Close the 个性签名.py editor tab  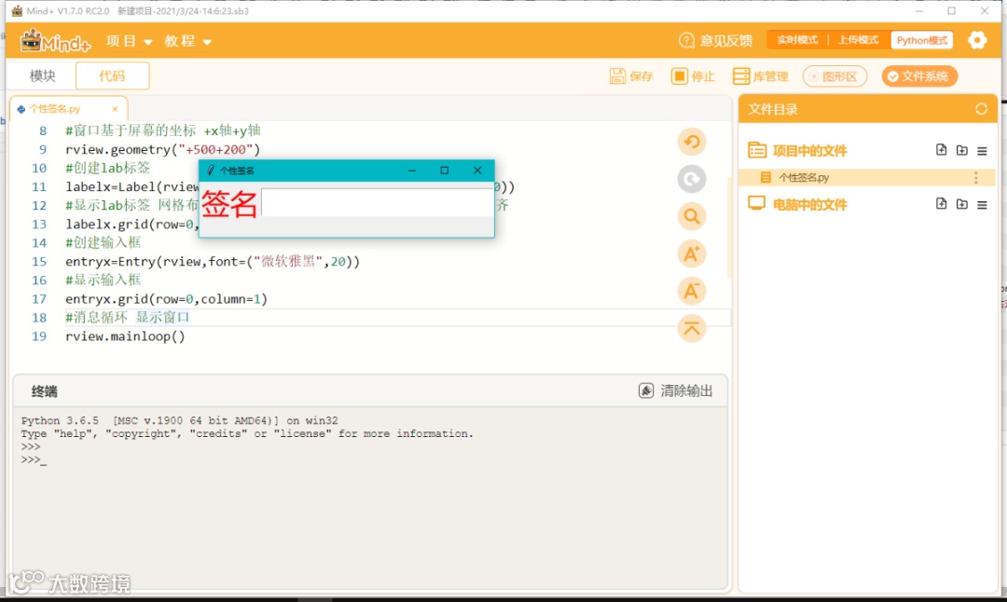tap(115, 109)
